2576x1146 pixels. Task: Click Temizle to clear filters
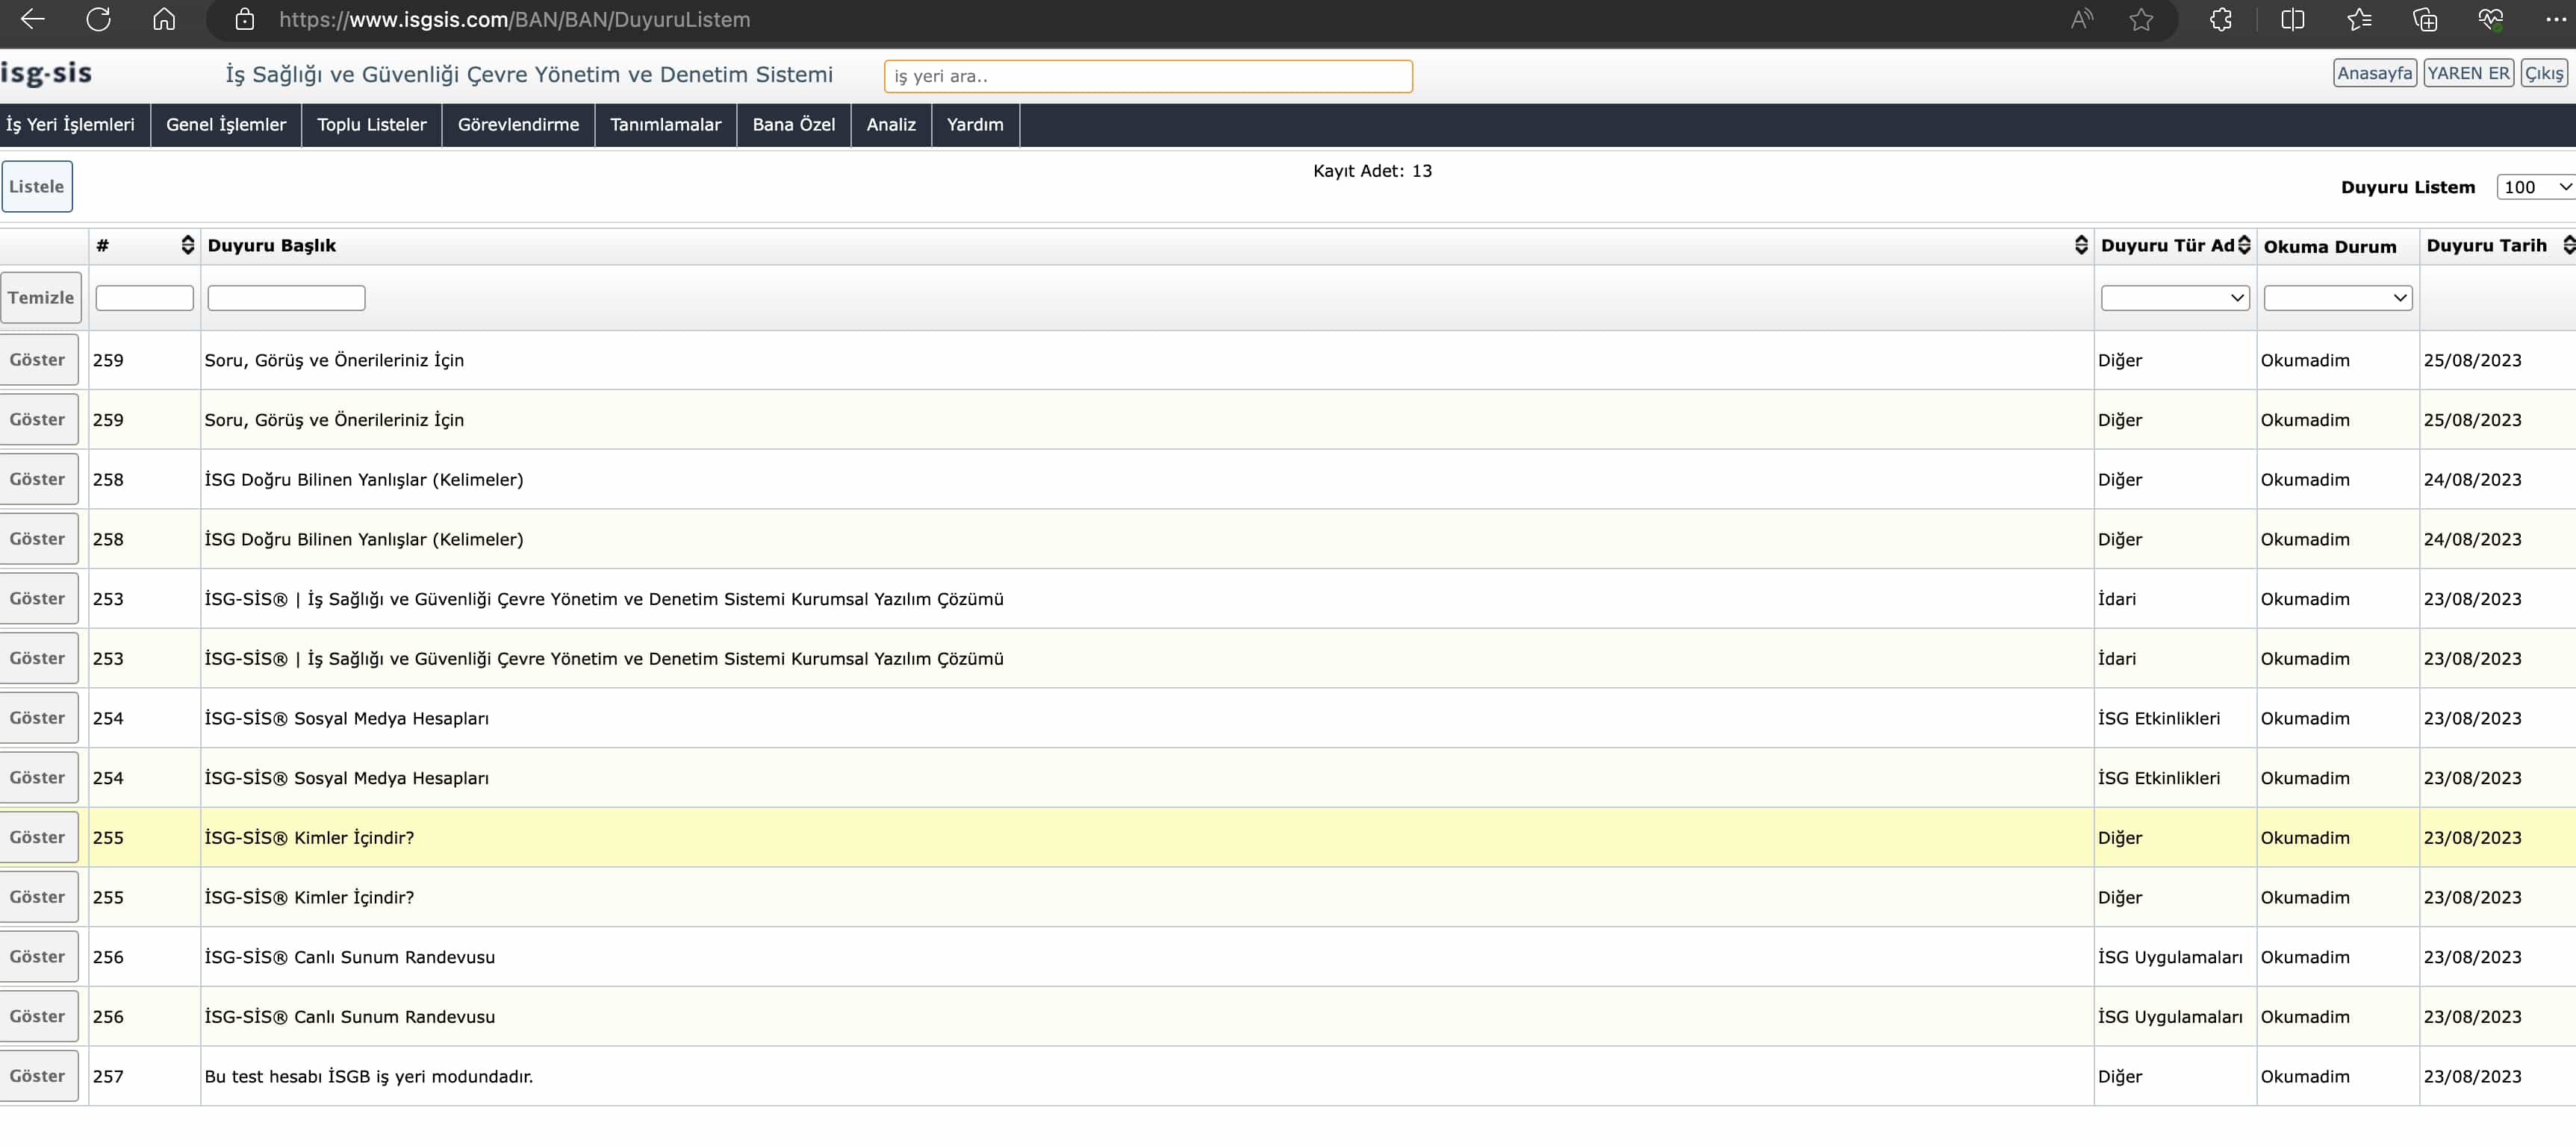[x=41, y=298]
